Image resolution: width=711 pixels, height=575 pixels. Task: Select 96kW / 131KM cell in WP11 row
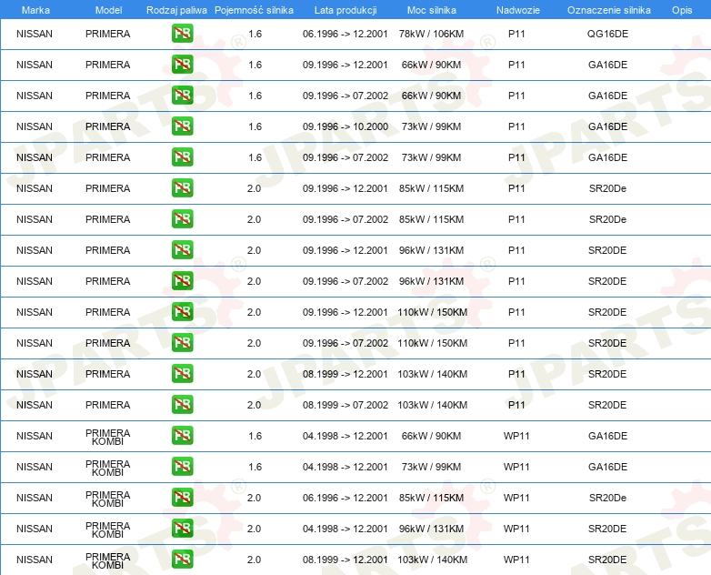(x=431, y=529)
